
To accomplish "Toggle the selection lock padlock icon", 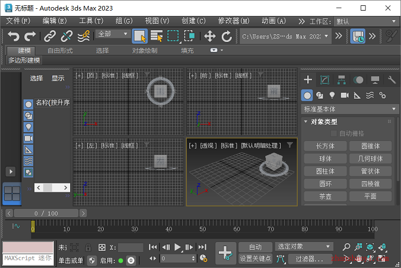I will coord(88,247).
